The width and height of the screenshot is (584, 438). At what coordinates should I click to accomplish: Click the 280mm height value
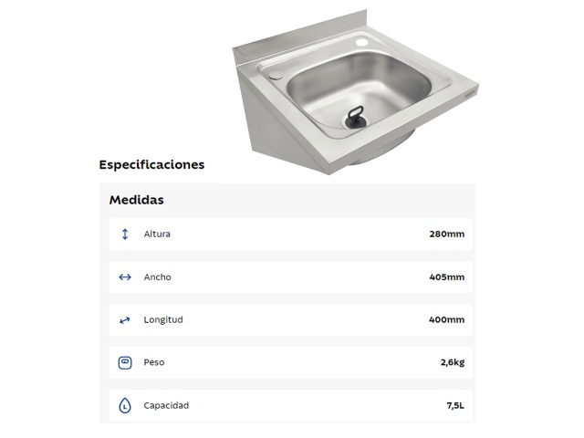[x=447, y=234]
